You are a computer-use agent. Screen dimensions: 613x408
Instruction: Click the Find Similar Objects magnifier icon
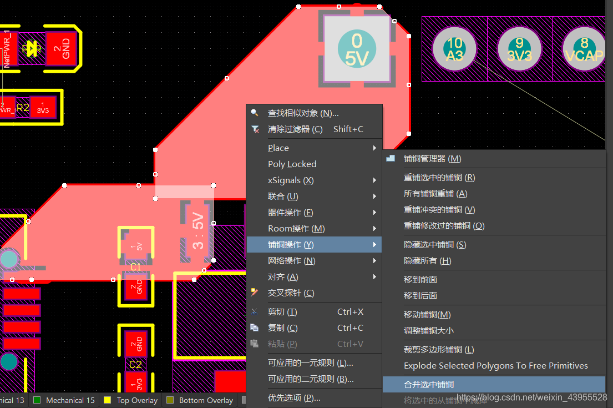click(255, 113)
